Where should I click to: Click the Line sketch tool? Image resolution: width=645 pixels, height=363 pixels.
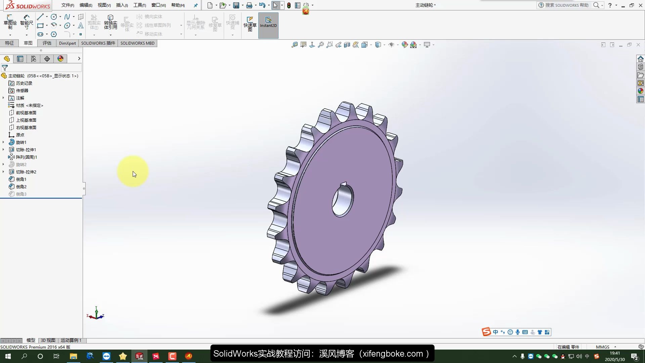(x=40, y=17)
